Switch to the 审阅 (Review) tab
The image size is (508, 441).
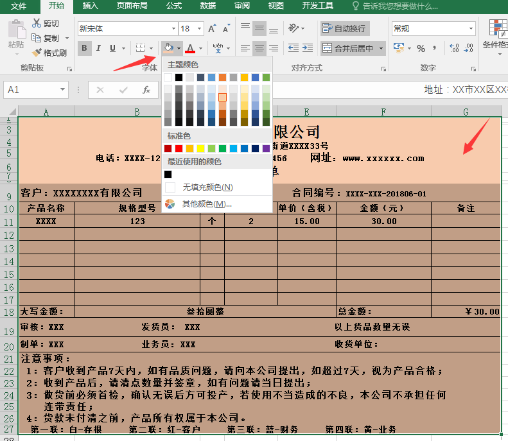pos(242,6)
